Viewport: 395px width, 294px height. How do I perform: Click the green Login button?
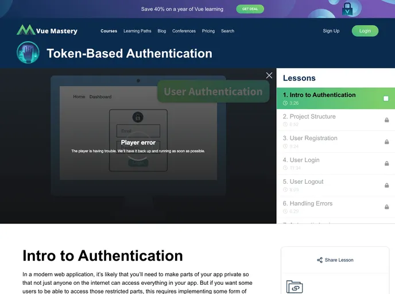tap(365, 31)
